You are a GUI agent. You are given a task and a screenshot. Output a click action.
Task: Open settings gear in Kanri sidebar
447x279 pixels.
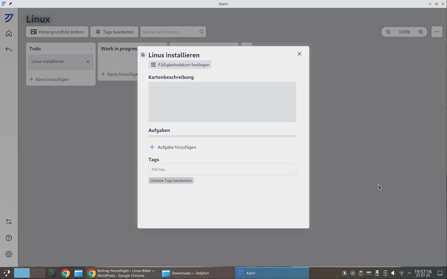click(x=9, y=254)
